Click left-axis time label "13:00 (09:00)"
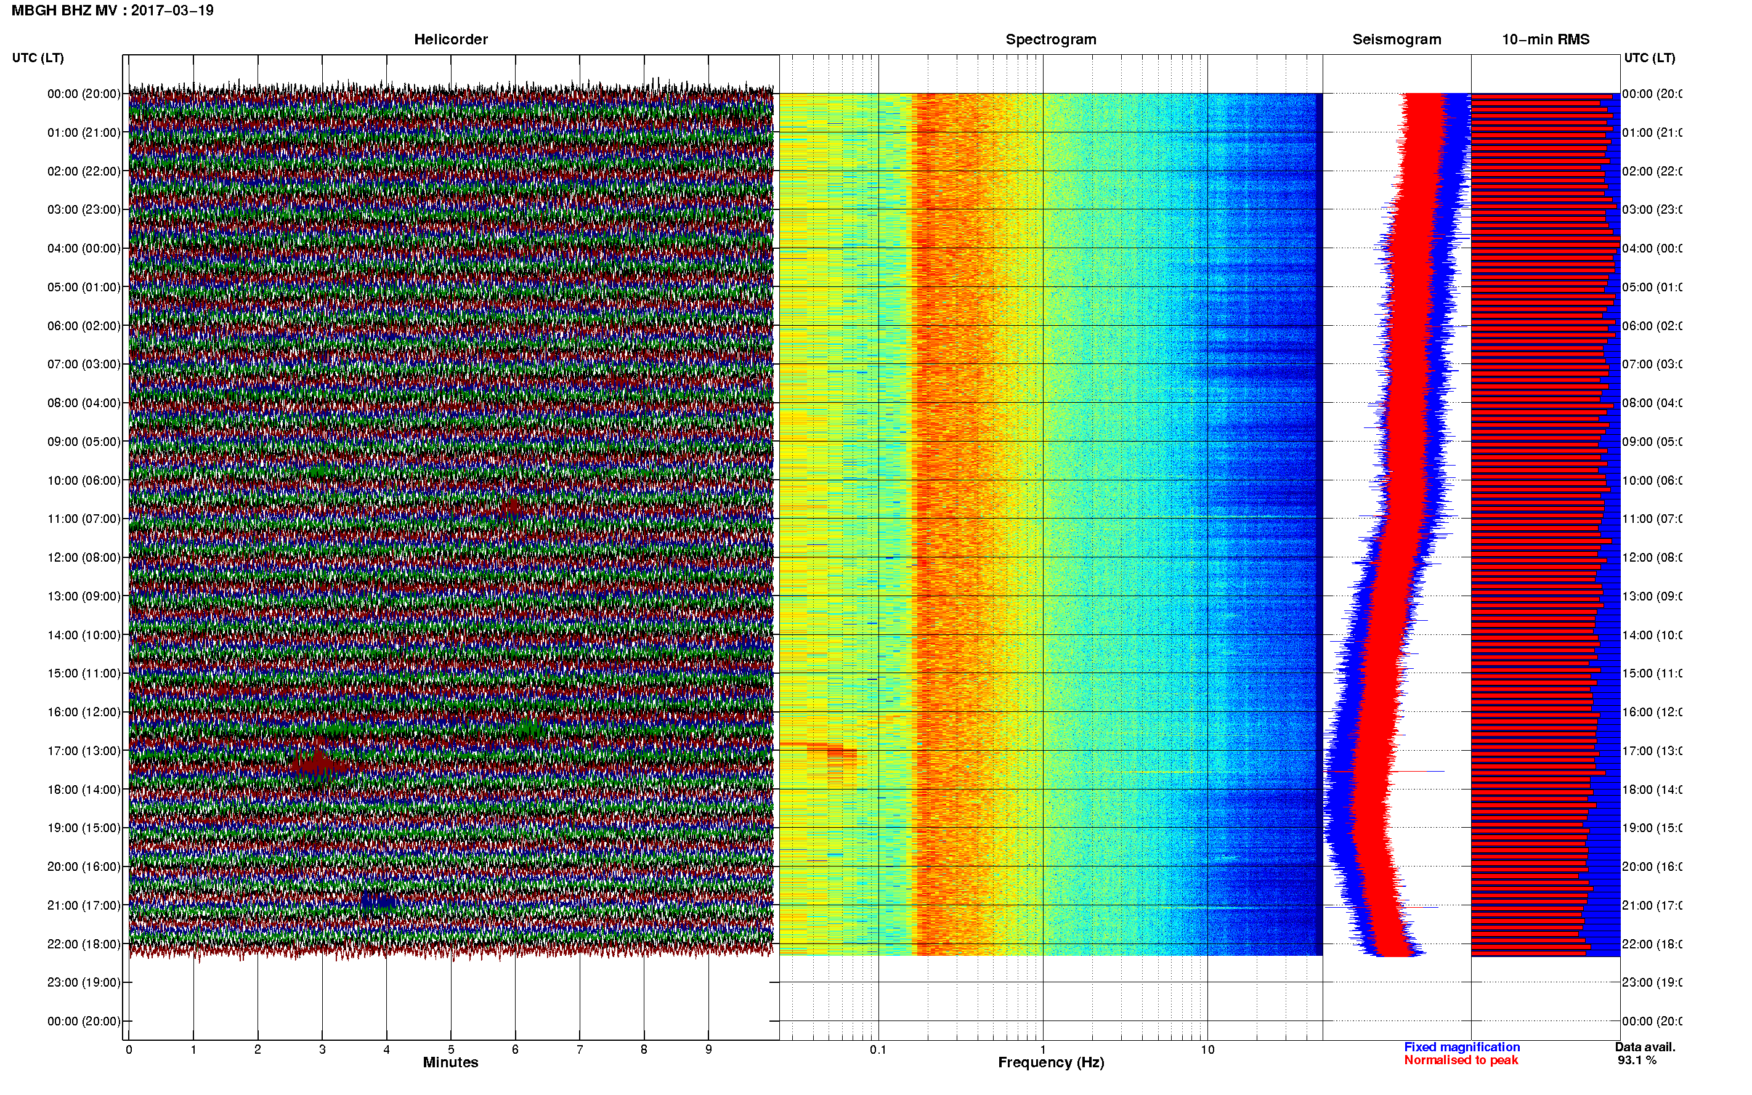1752x1095 pixels. [x=84, y=596]
